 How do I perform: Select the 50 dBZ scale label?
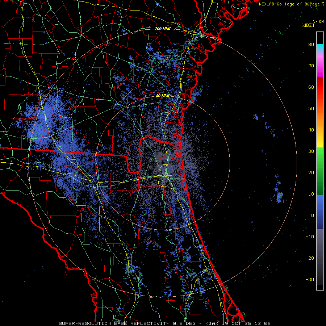pyautogui.click(x=311, y=109)
